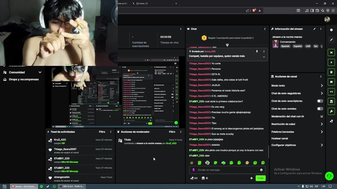Screen dimensions: 337x189
Task: Open OBS 32.0.4 in taskbar
Action: [72, 186]
